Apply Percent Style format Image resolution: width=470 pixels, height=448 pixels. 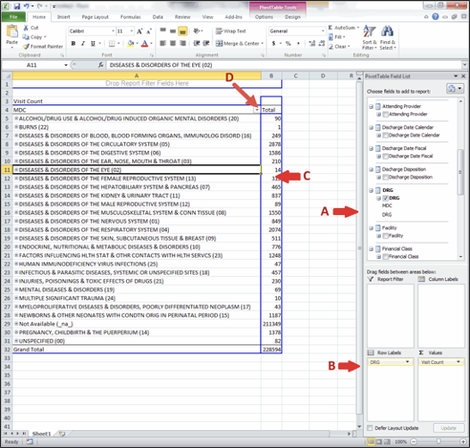click(288, 44)
